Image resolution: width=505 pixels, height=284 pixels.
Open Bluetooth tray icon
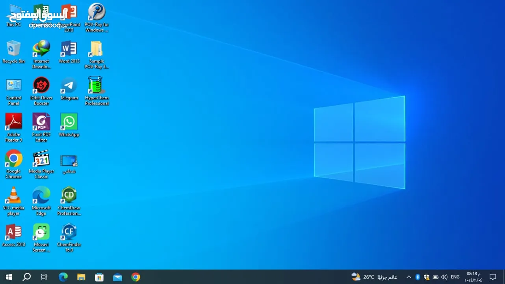click(x=418, y=277)
